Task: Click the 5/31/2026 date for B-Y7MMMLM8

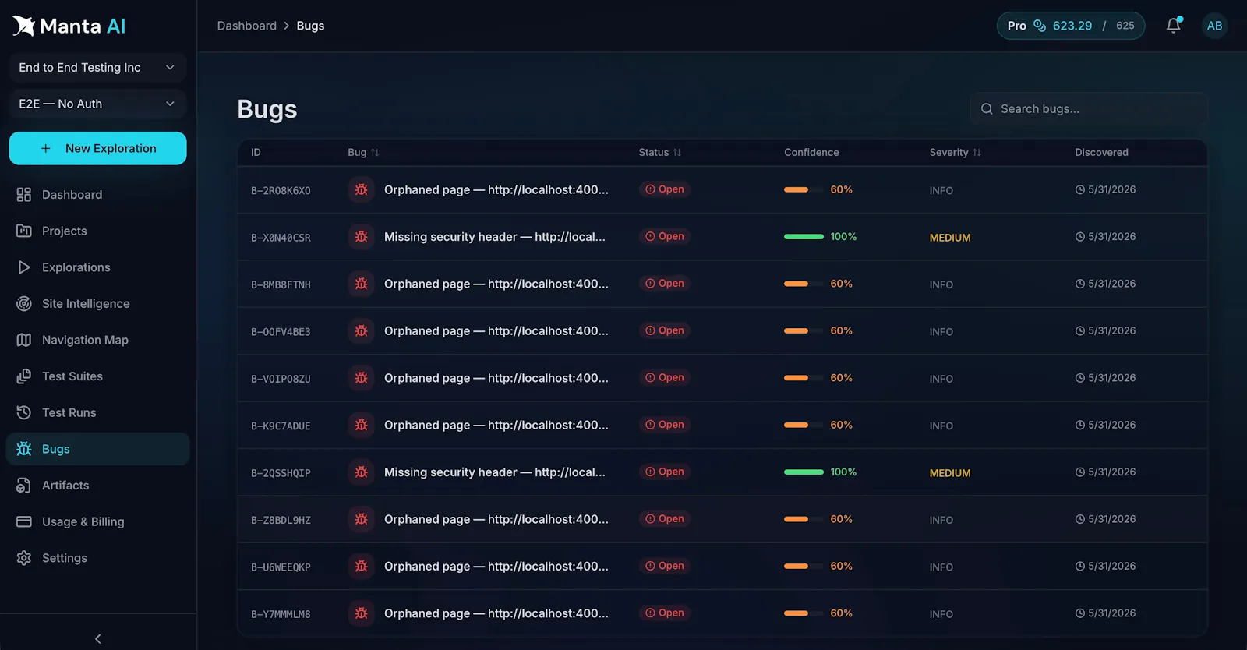Action: 1111,613
